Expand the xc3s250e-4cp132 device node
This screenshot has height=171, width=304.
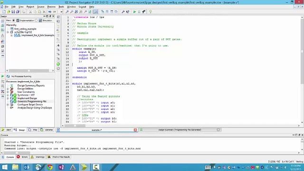click(x=8, y=32)
